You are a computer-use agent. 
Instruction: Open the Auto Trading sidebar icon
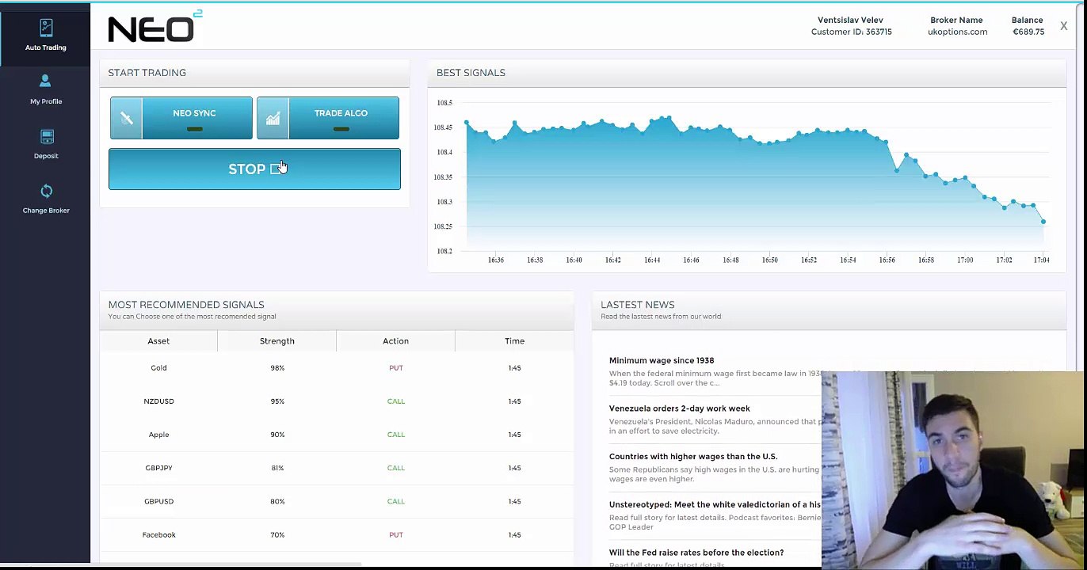click(46, 28)
